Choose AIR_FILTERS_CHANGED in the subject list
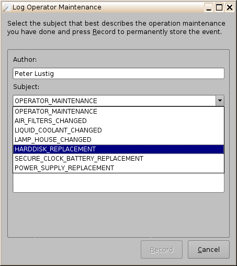 (119, 121)
